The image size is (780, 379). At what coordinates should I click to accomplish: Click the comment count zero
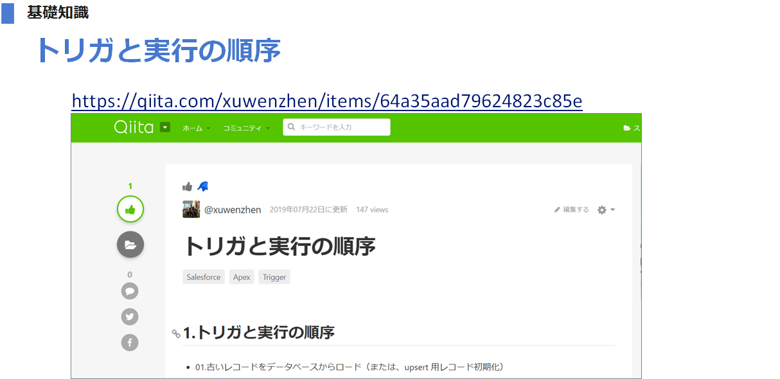[x=130, y=274]
